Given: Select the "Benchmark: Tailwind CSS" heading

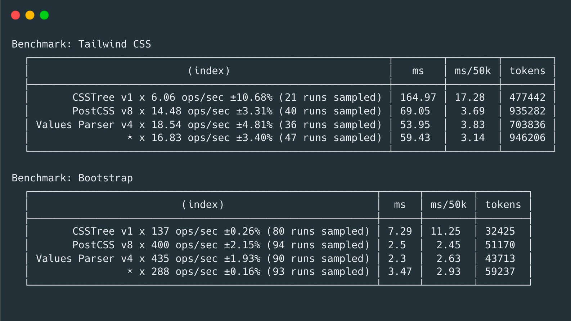Looking at the screenshot, I should coord(81,44).
